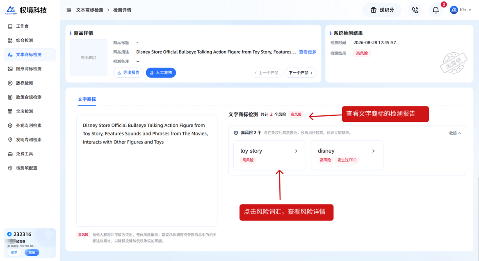Click the 工作台 monitor icon
This screenshot has height=261, width=479.
click(x=10, y=26)
